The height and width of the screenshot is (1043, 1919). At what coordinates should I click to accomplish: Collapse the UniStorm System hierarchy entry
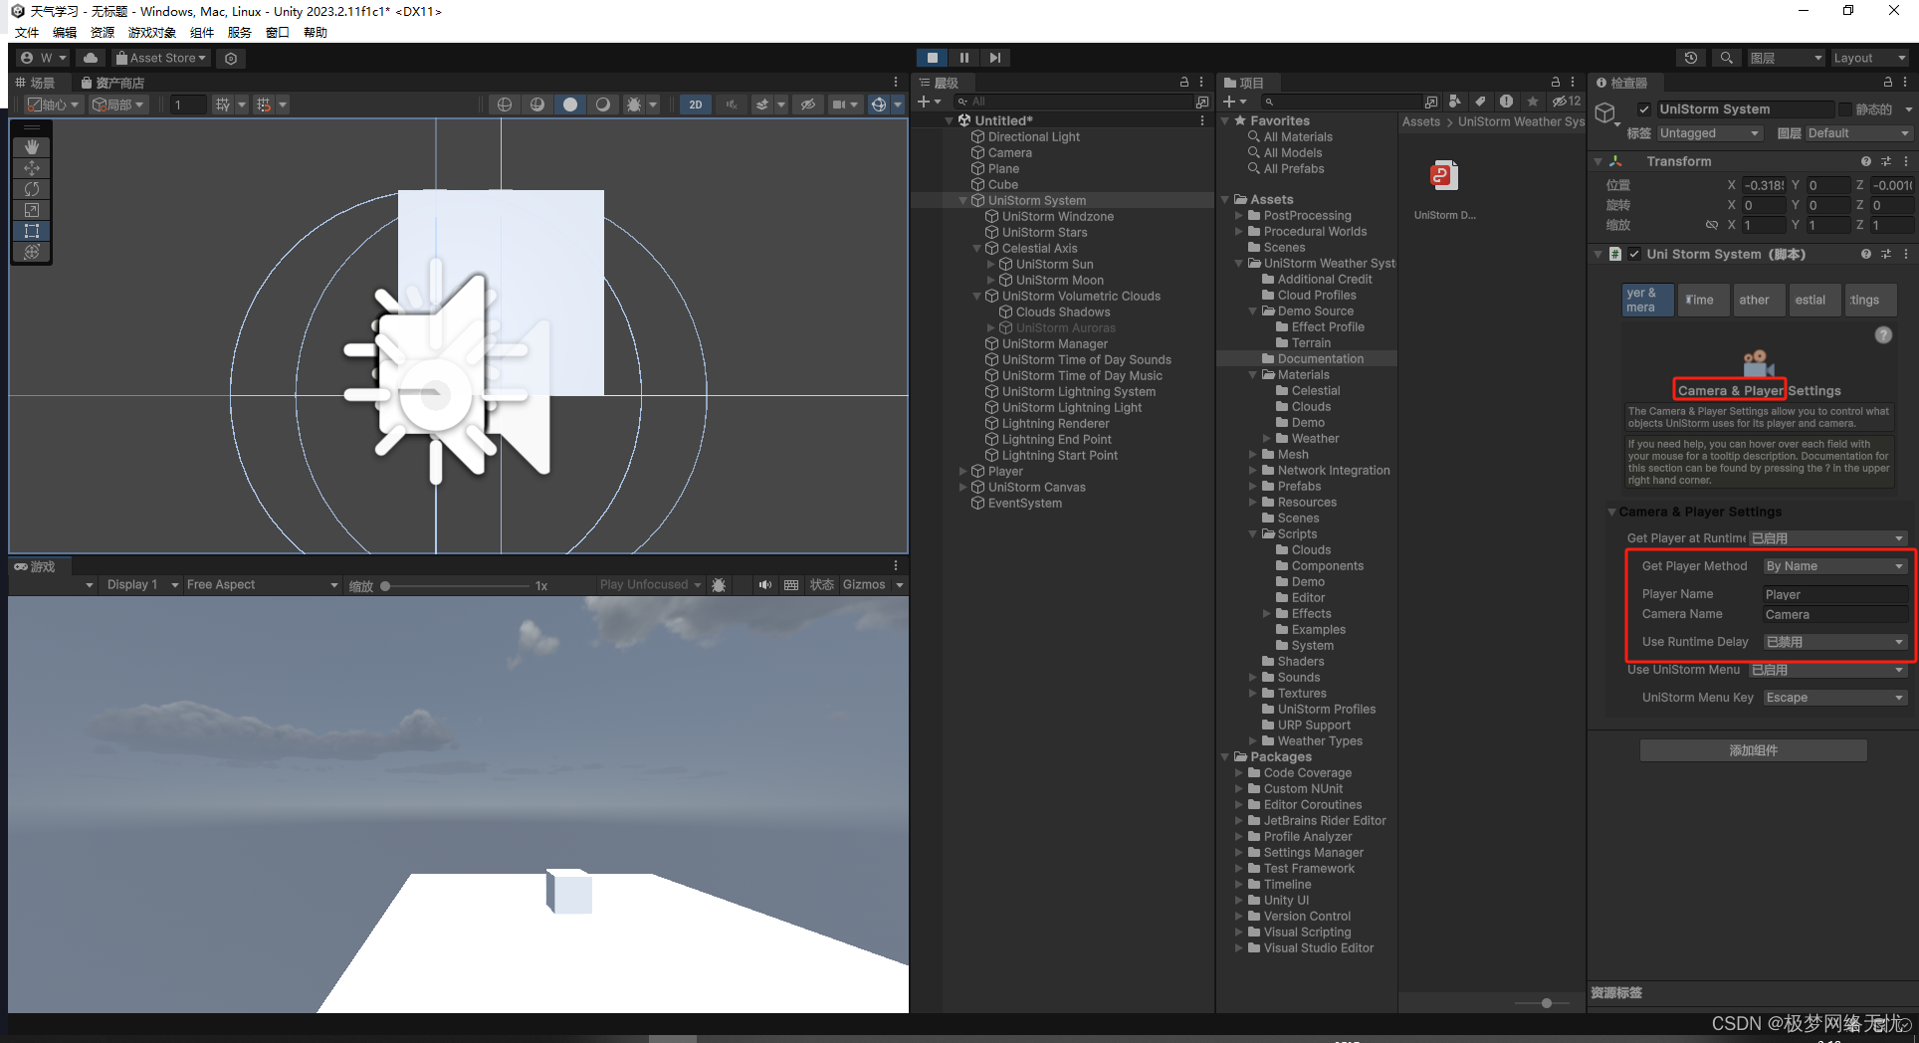tap(962, 200)
